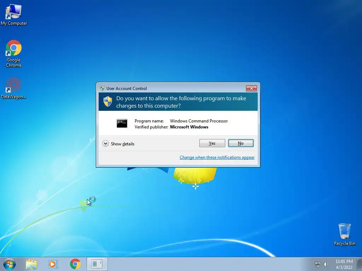Click the Verified publisher label

151,127
